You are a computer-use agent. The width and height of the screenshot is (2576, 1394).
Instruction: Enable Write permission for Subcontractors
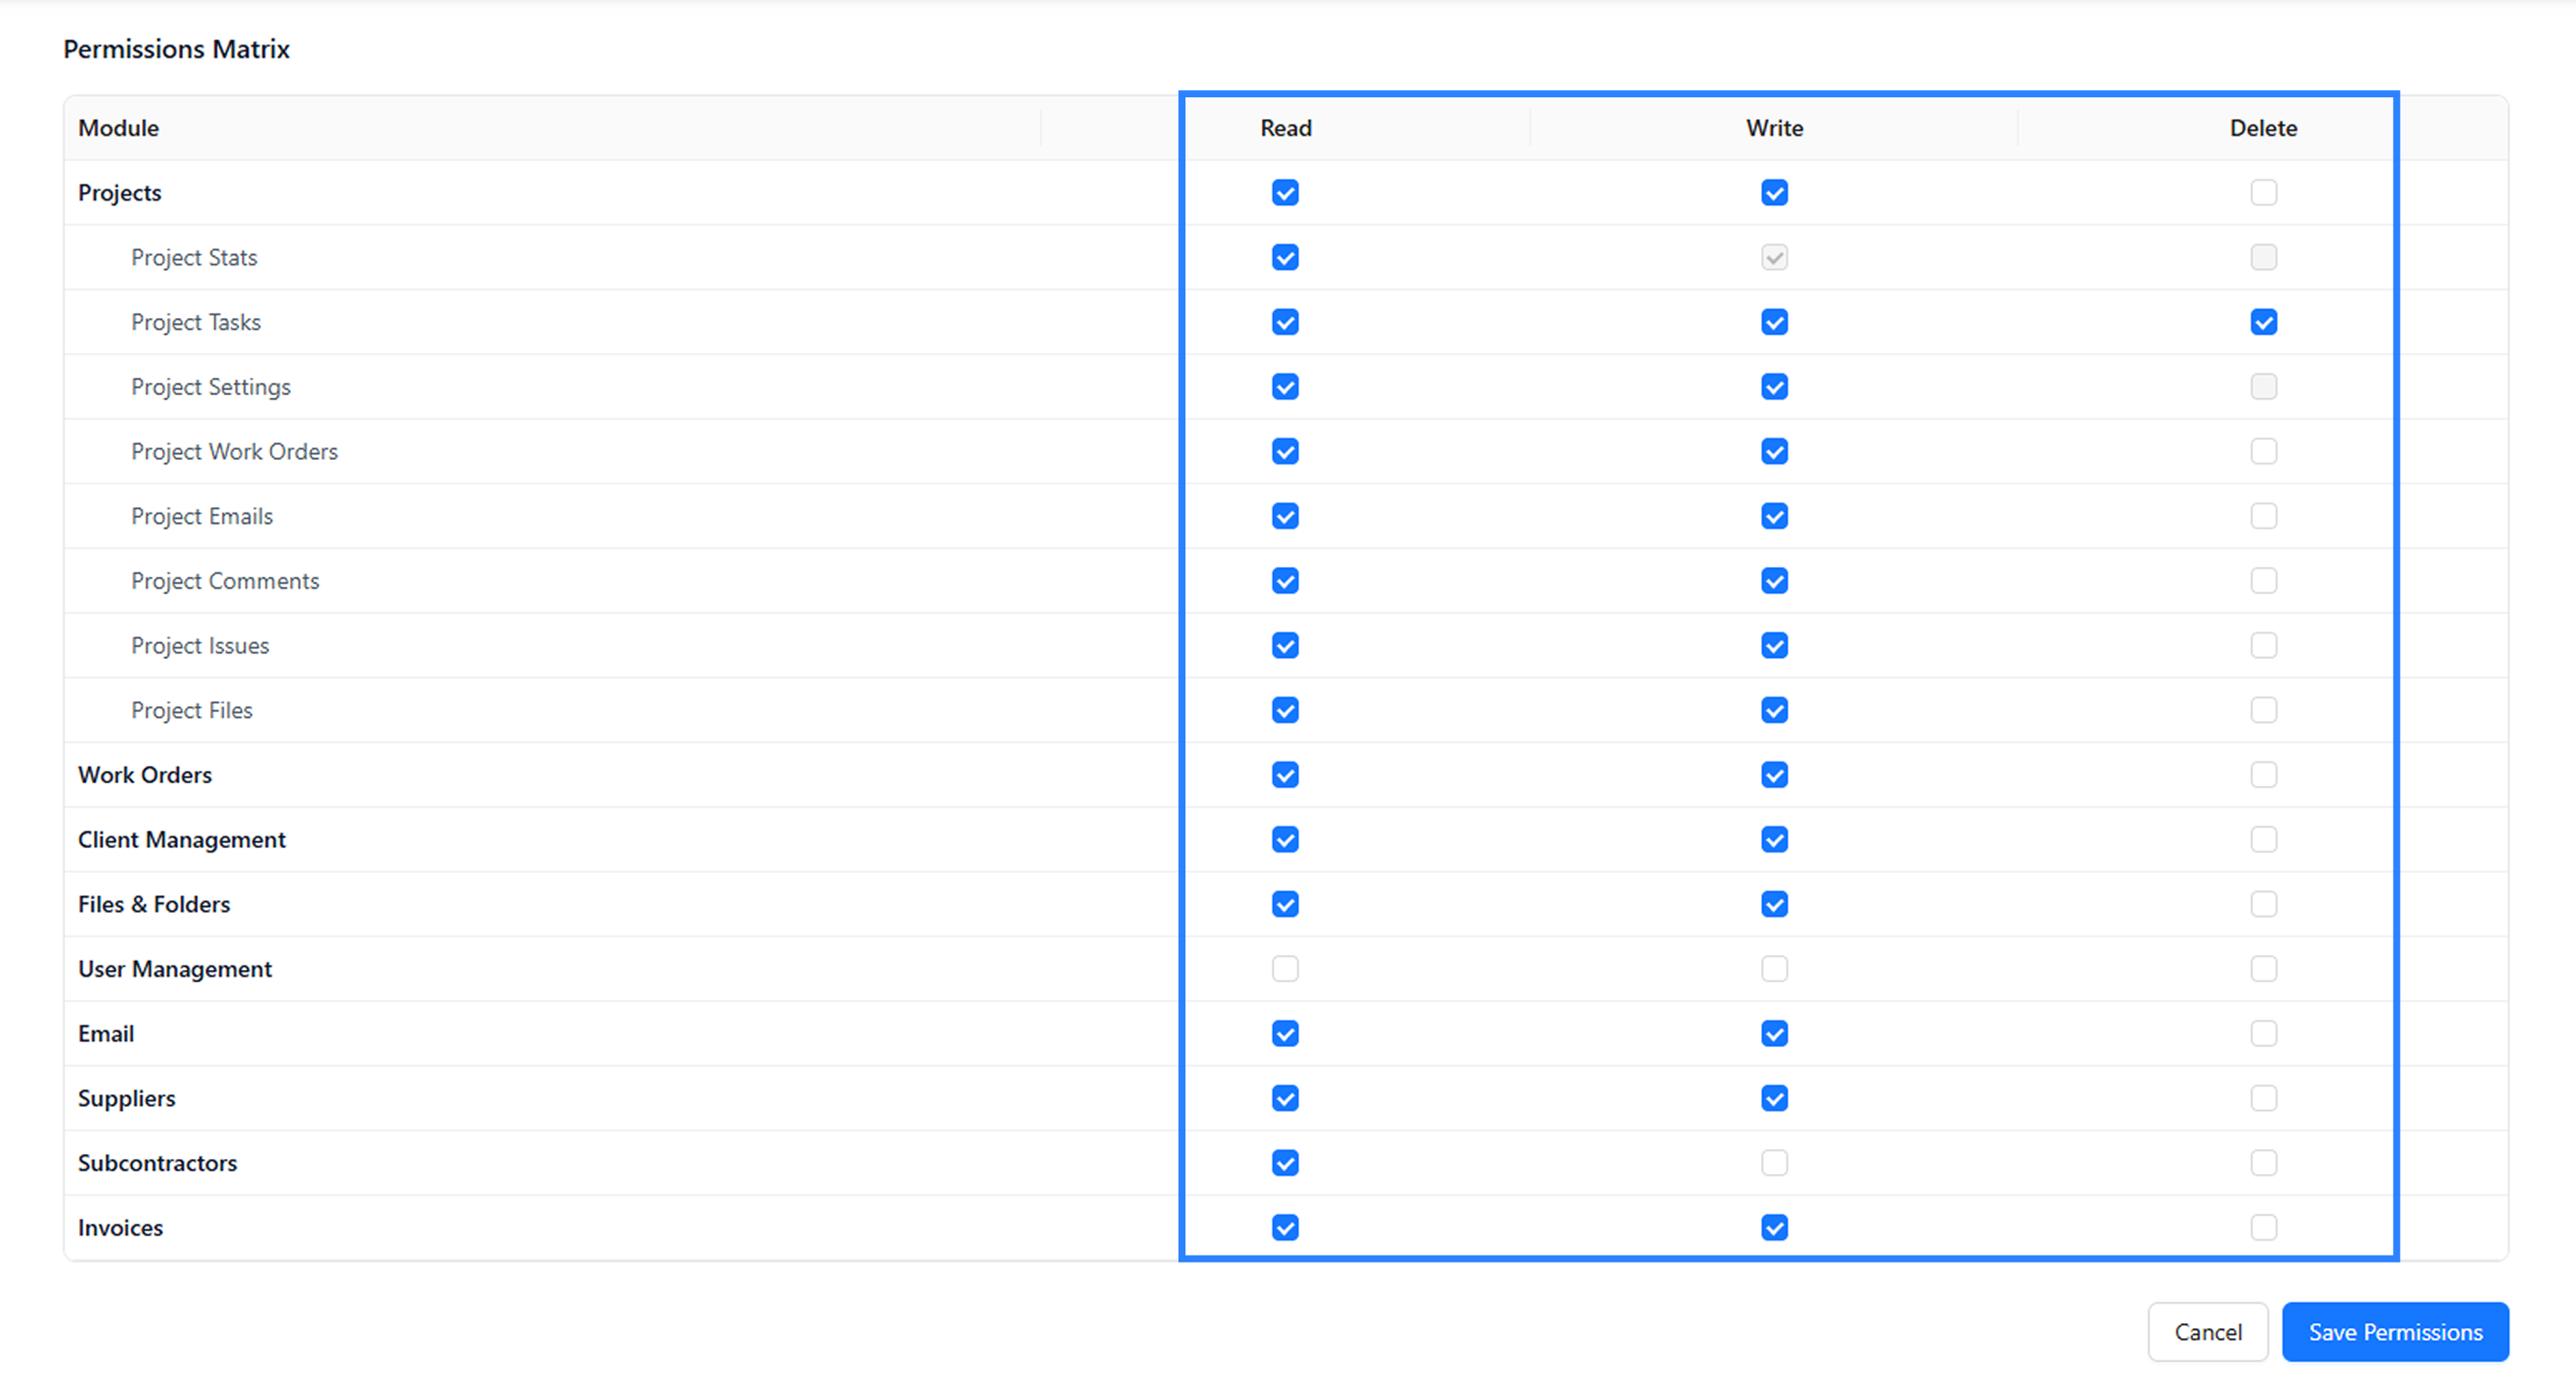click(1774, 1163)
